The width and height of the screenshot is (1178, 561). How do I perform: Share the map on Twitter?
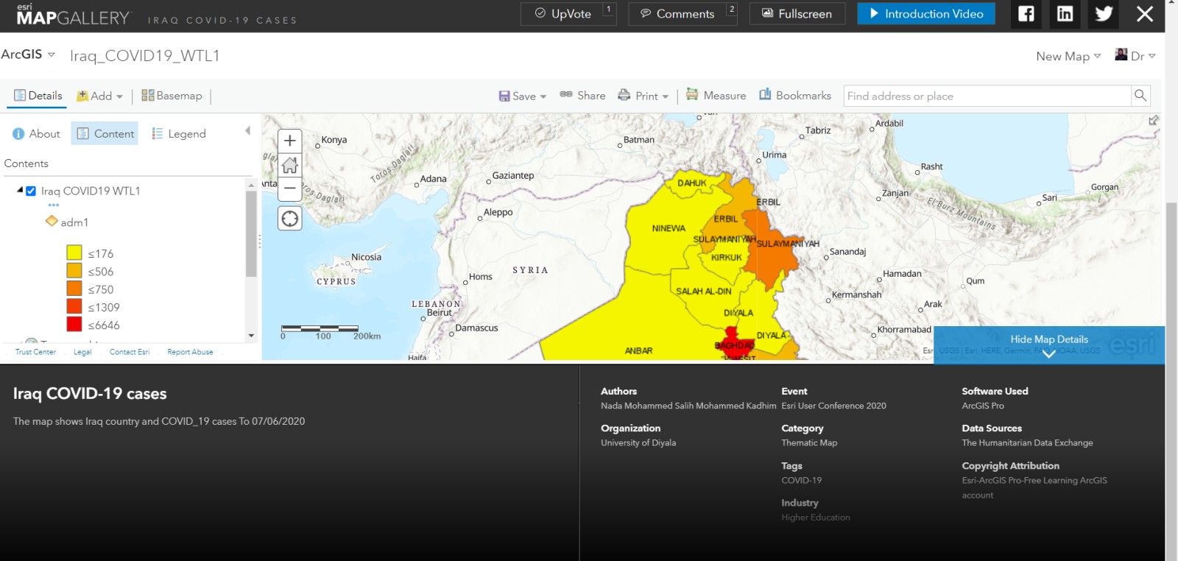click(1104, 14)
